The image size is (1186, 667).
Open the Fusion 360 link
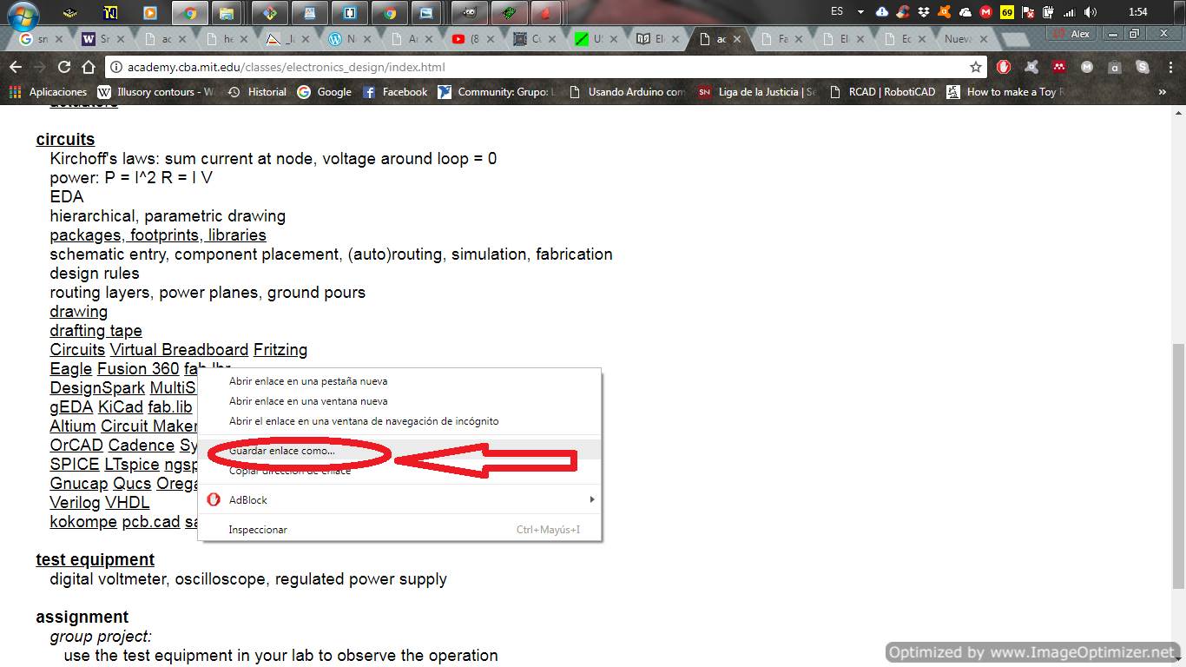tap(138, 369)
